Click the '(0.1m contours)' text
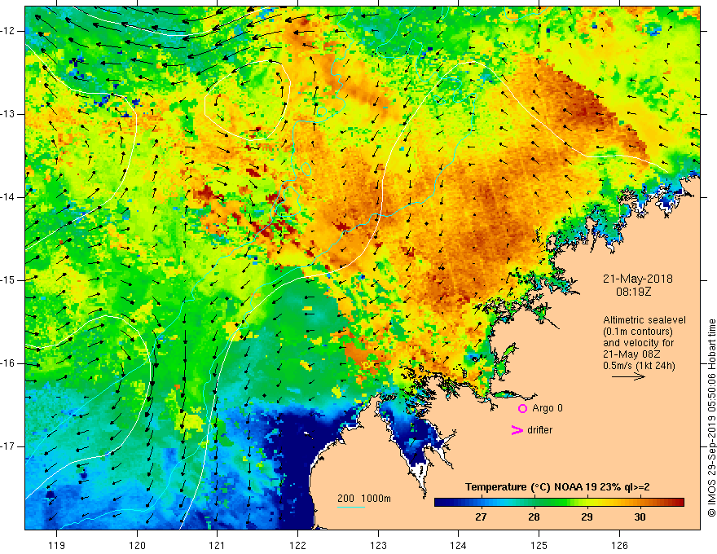This screenshot has height=554, width=717. click(x=637, y=332)
